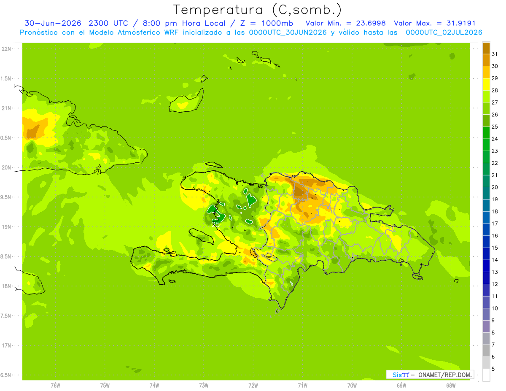The height and width of the screenshot is (391, 506).
Task: Click the legend value "24"
Action: click(495, 139)
